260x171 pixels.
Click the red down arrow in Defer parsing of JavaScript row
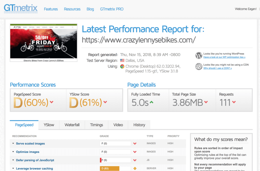(135, 160)
